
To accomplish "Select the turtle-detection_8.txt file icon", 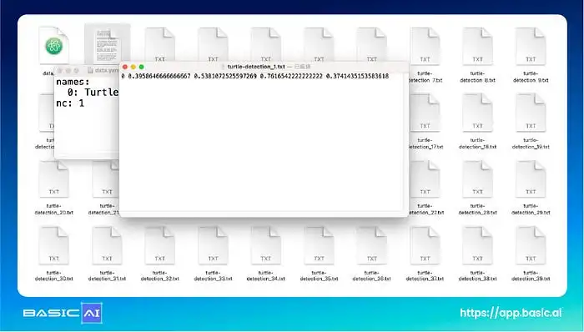I will tap(477, 46).
